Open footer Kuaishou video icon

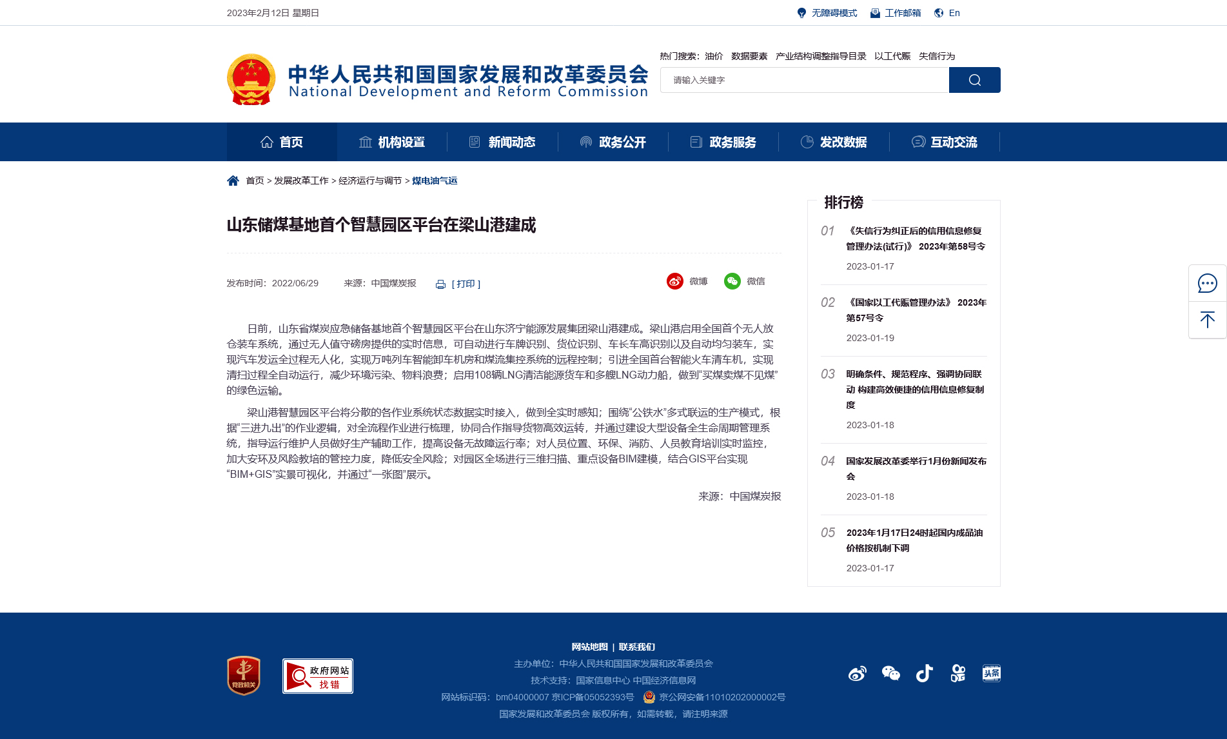(x=957, y=674)
